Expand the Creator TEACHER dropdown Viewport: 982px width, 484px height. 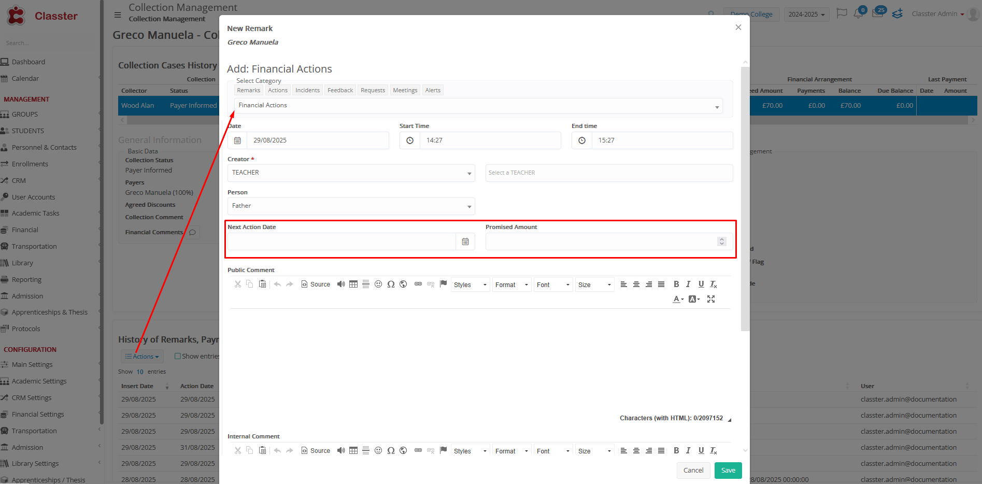tap(351, 173)
